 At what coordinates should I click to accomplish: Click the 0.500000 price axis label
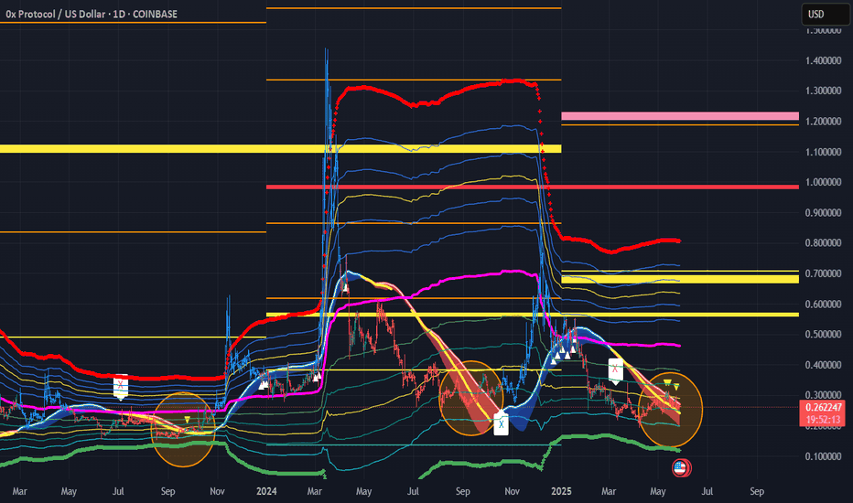pos(824,335)
